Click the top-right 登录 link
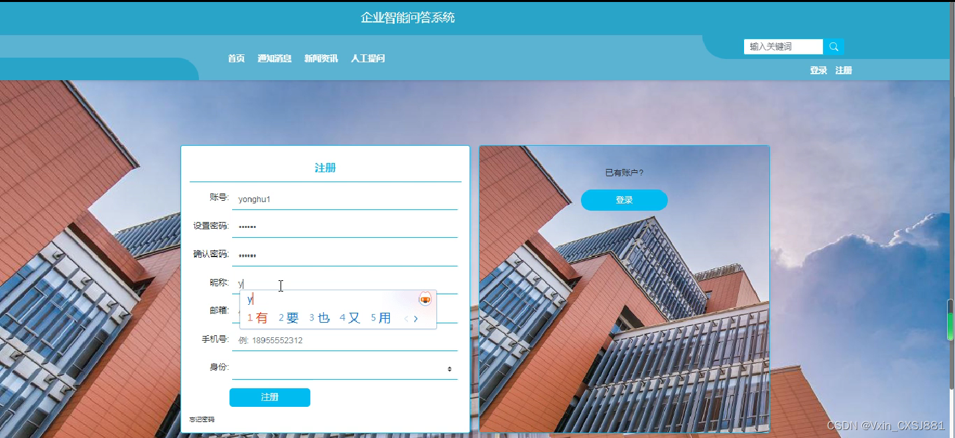 [818, 70]
